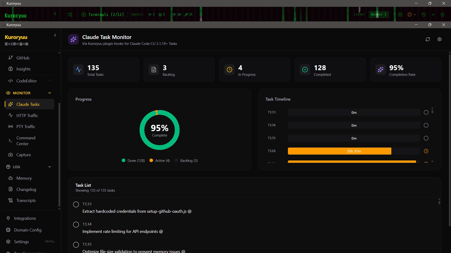The height and width of the screenshot is (253, 451).
Task: Toggle the T133 task circle in Task List
Action: [x=76, y=204]
